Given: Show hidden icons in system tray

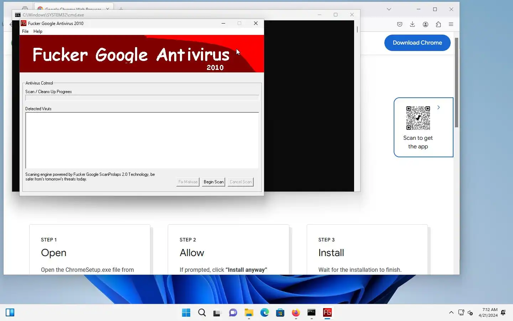Looking at the screenshot, I should [x=451, y=313].
